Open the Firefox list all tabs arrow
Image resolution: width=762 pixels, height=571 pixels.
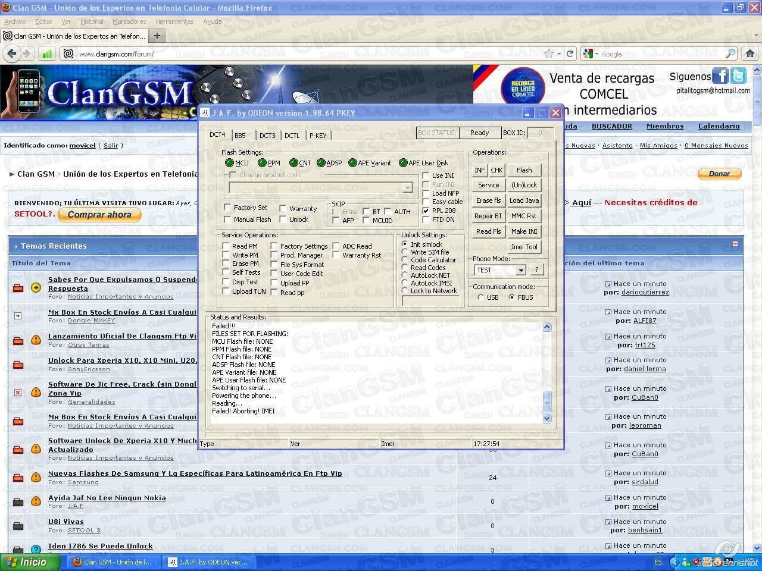(756, 36)
